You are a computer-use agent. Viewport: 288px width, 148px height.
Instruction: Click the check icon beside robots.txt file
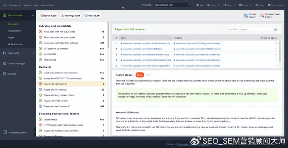[x=40, y=54]
